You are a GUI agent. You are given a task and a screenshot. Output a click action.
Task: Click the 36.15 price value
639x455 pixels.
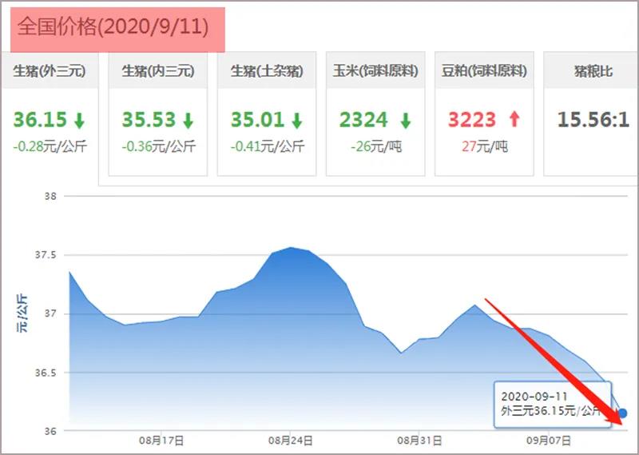(x=40, y=120)
